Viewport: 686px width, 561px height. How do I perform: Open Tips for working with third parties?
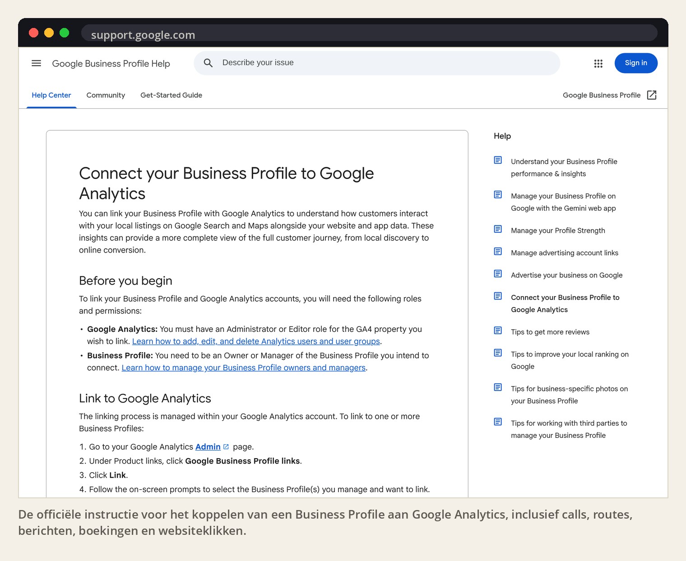tap(569, 429)
